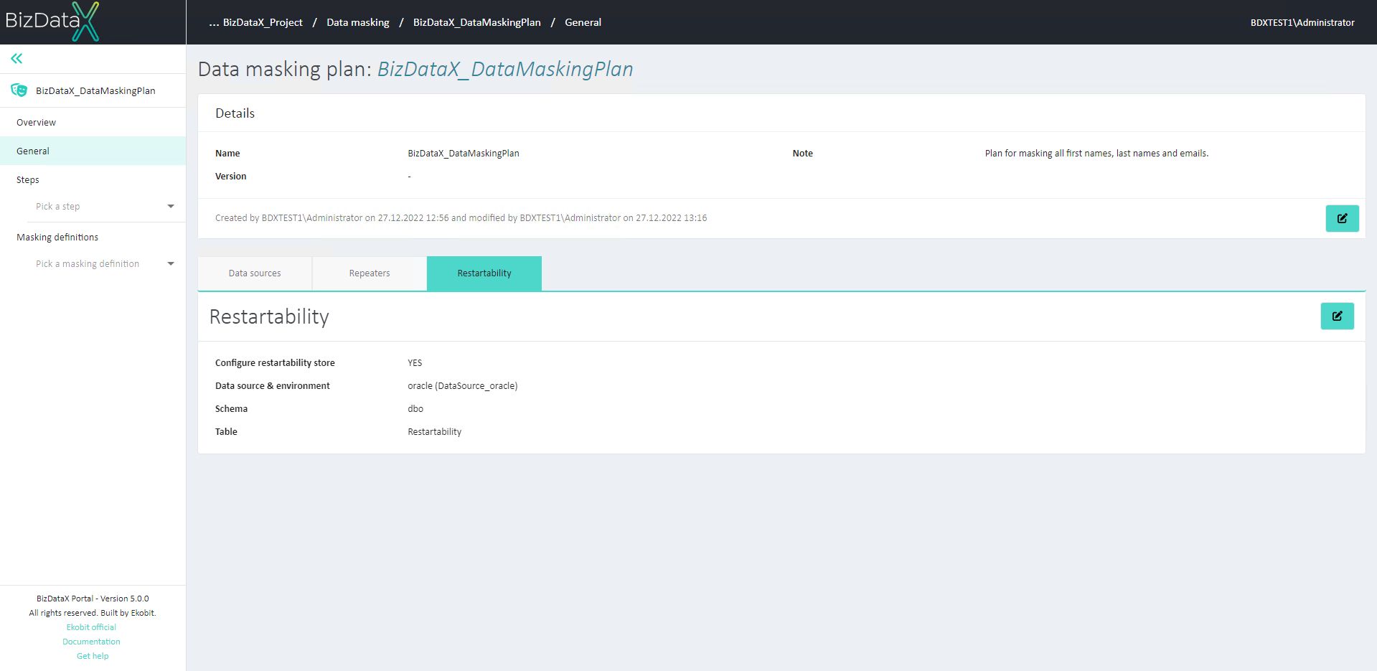Click the Table value Restartability
This screenshot has width=1377, height=671.
click(435, 432)
